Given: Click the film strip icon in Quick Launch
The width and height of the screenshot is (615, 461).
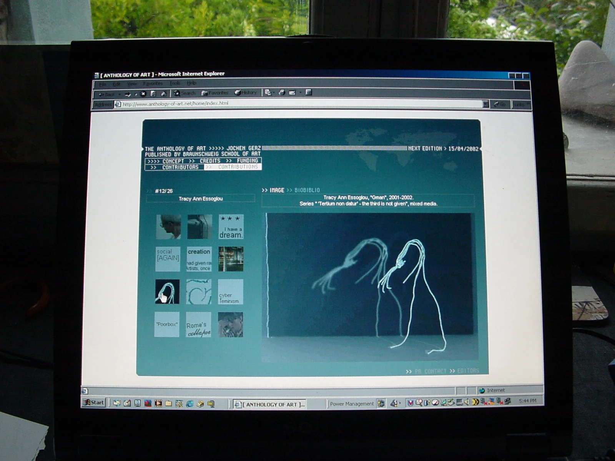Looking at the screenshot, I should tap(158, 403).
